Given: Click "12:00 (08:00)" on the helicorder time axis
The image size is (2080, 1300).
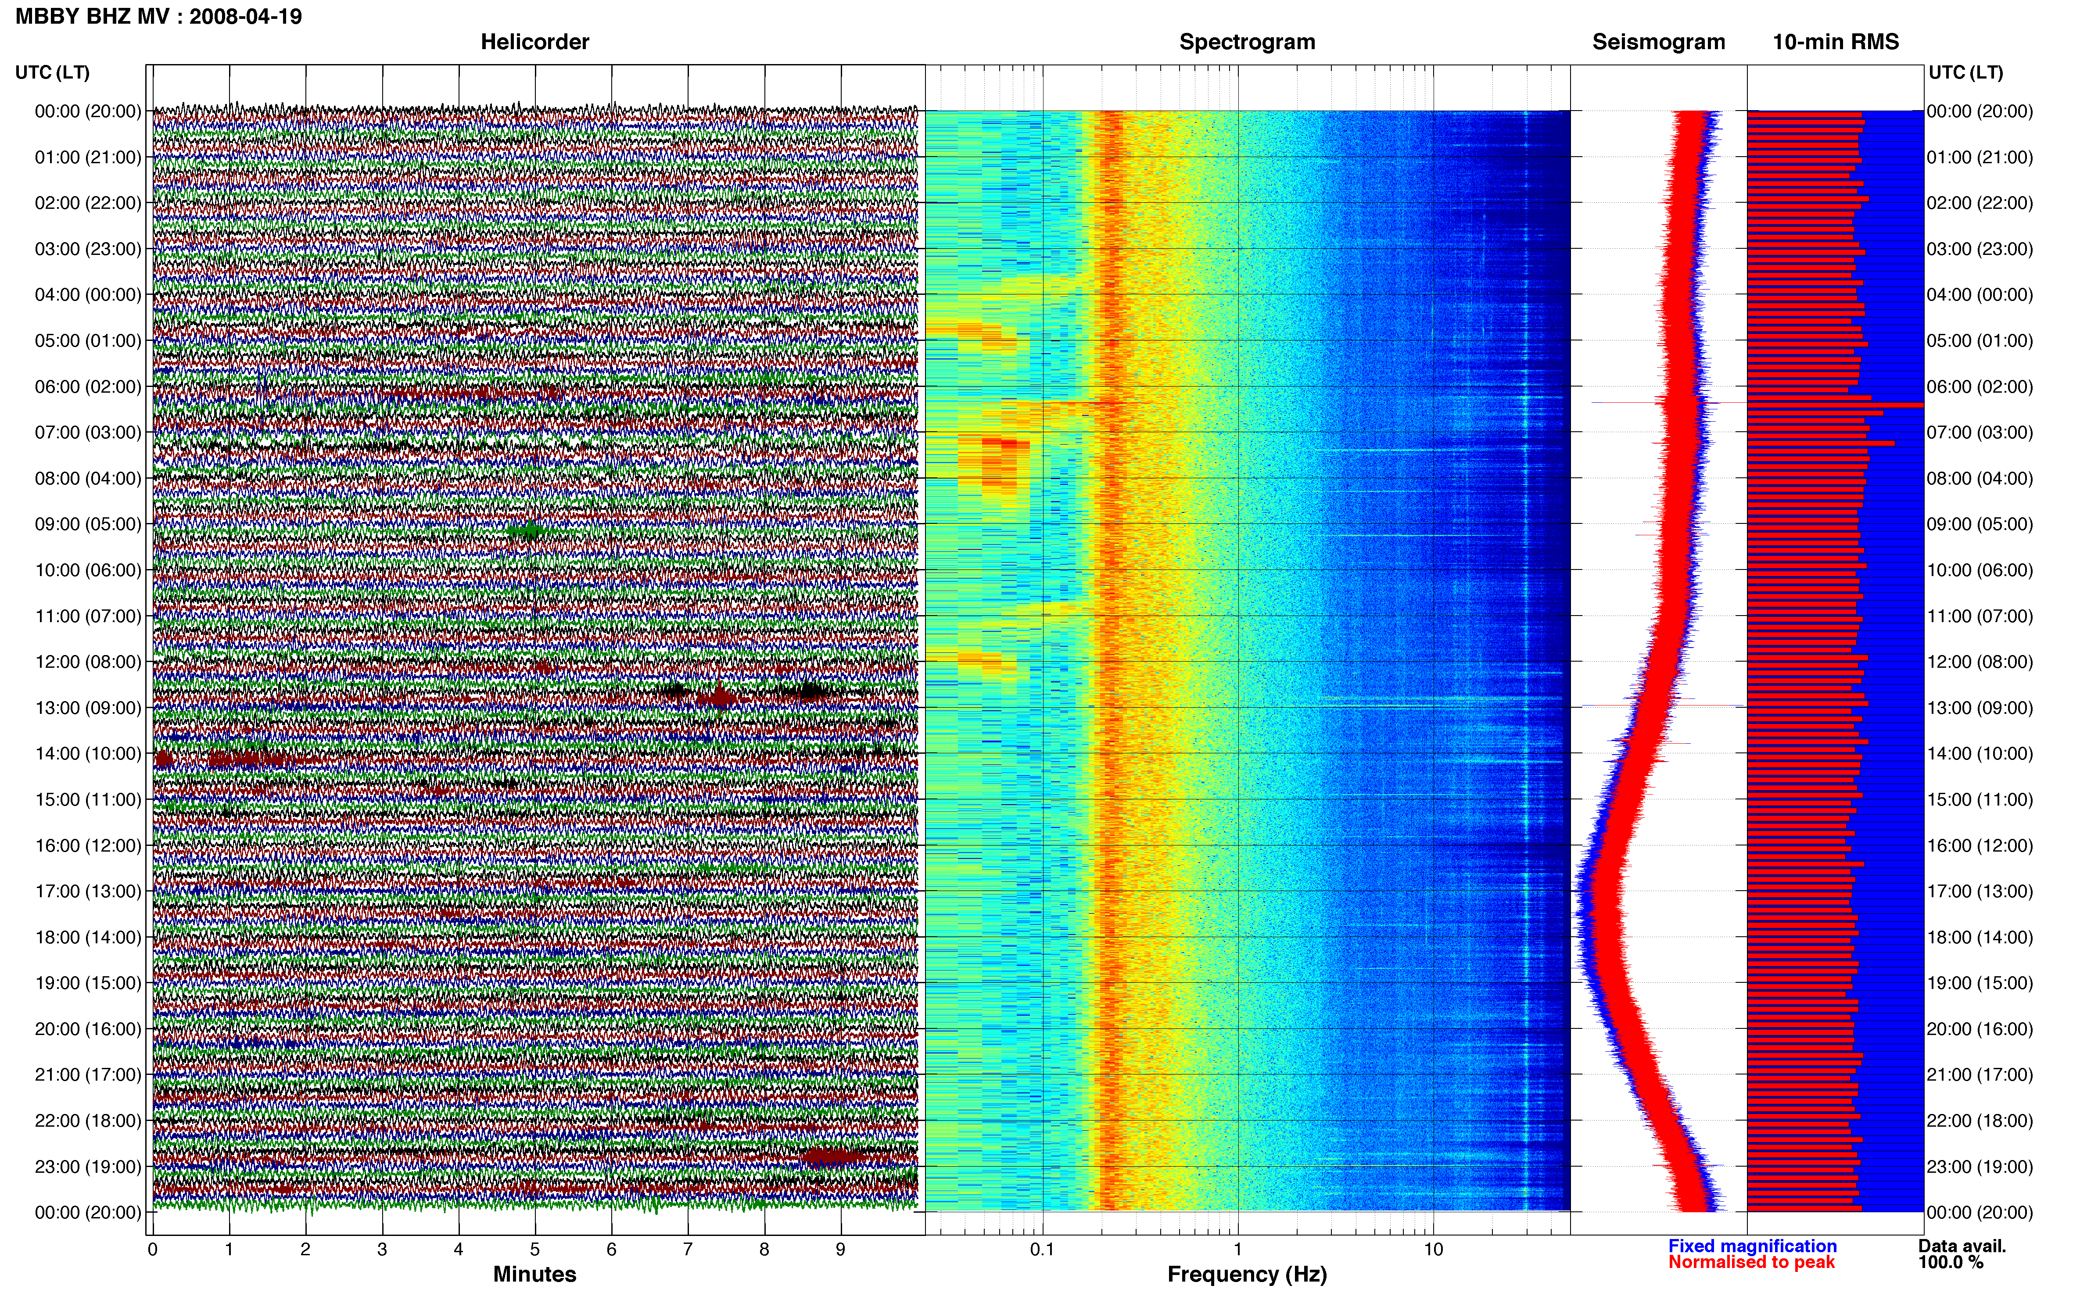Looking at the screenshot, I should coord(88,662).
